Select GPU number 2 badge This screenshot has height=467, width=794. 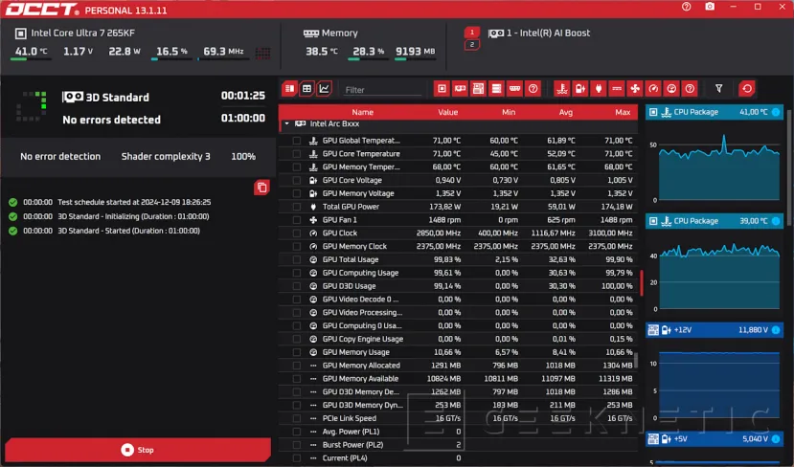click(x=472, y=45)
